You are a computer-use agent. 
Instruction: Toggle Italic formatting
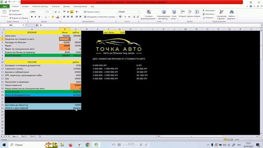pyautogui.click(x=35, y=17)
